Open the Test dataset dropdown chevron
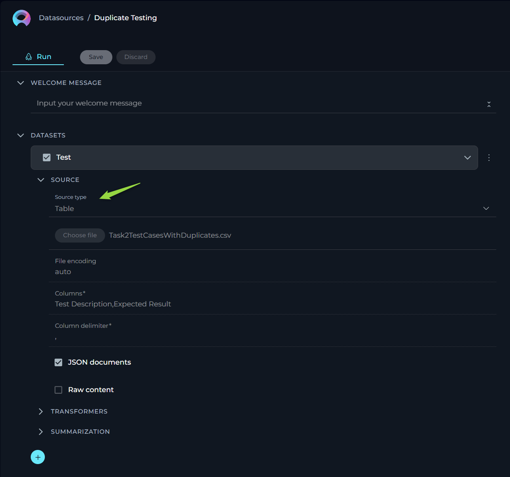 [468, 158]
